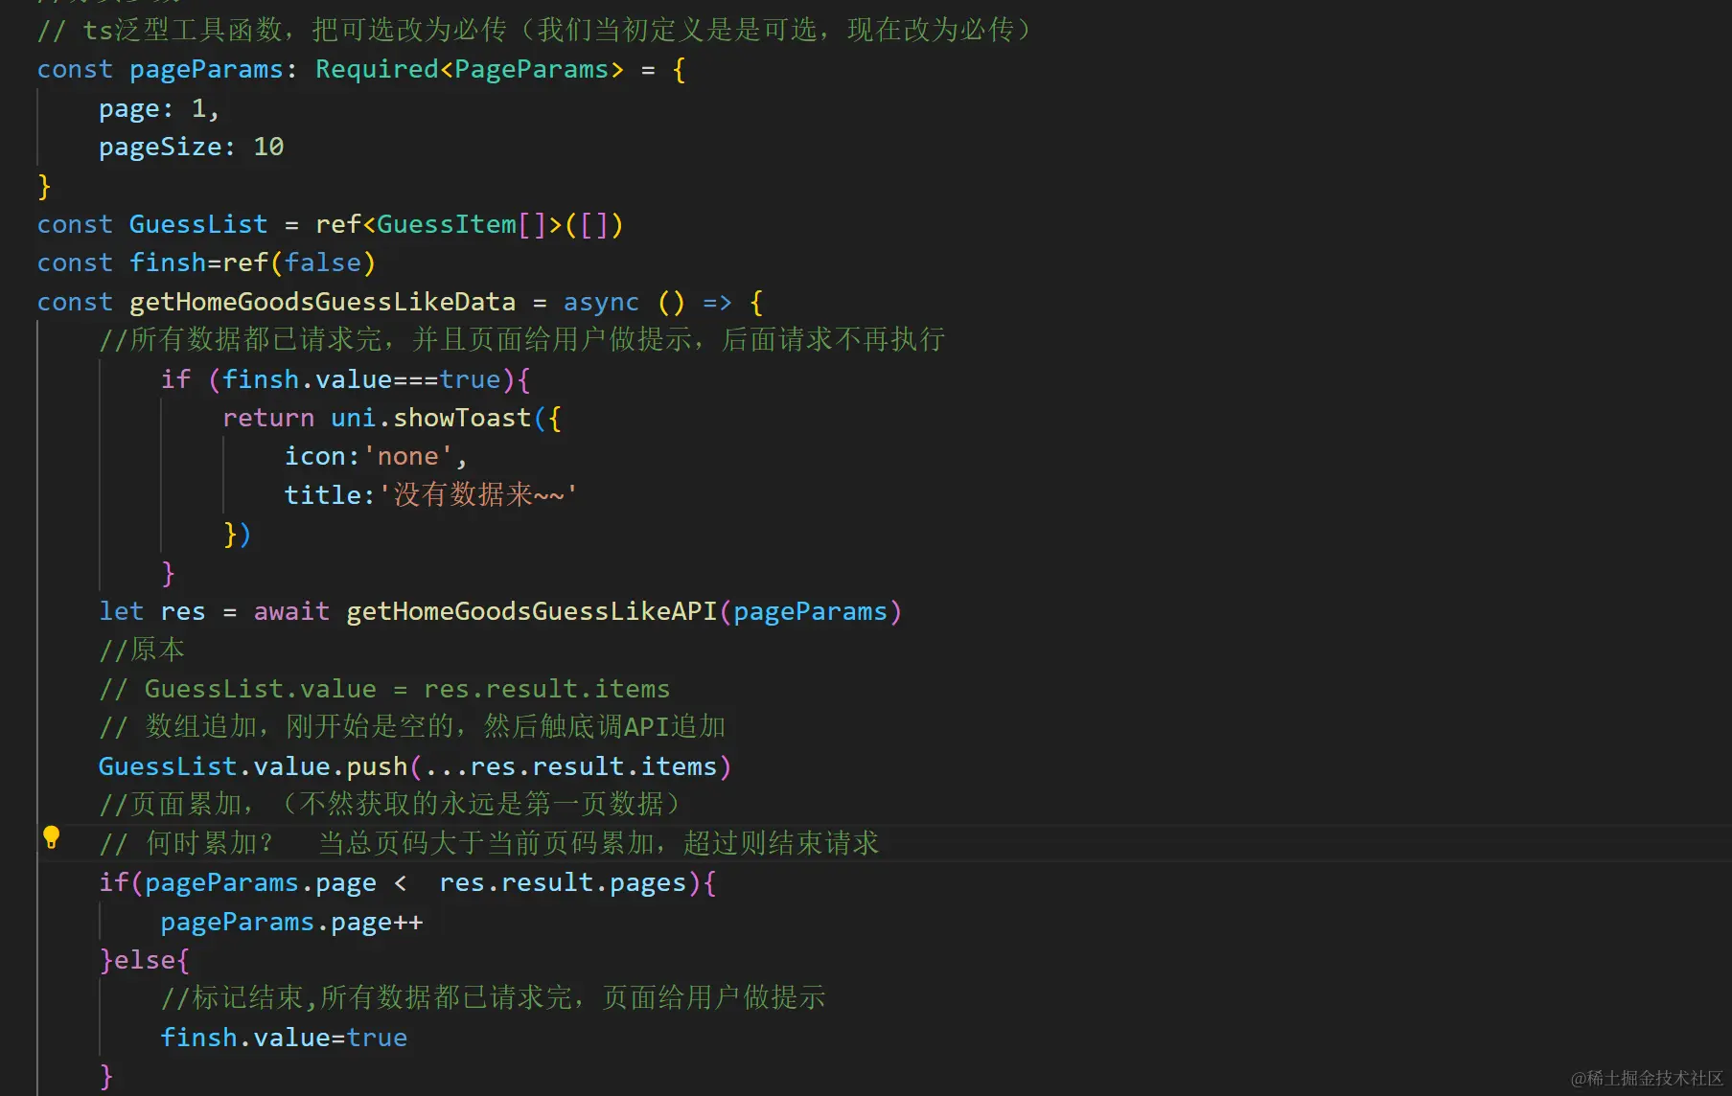The height and width of the screenshot is (1096, 1732).
Task: Click the 'page: 1,' property line
Action: (x=159, y=108)
